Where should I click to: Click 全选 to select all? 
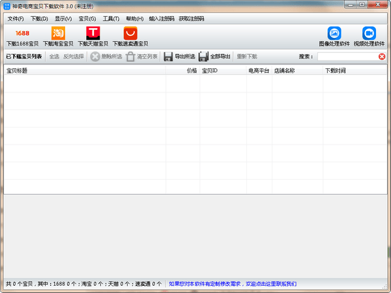[x=54, y=57]
